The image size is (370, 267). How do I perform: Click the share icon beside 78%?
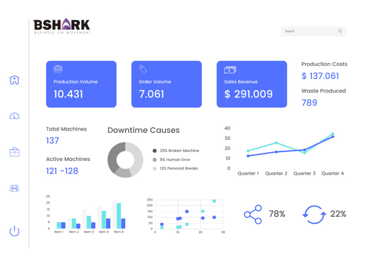pyautogui.click(x=253, y=214)
